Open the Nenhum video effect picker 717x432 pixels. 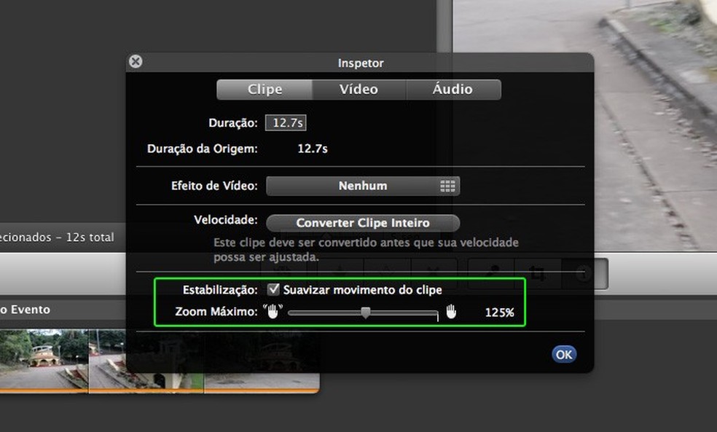pos(362,186)
